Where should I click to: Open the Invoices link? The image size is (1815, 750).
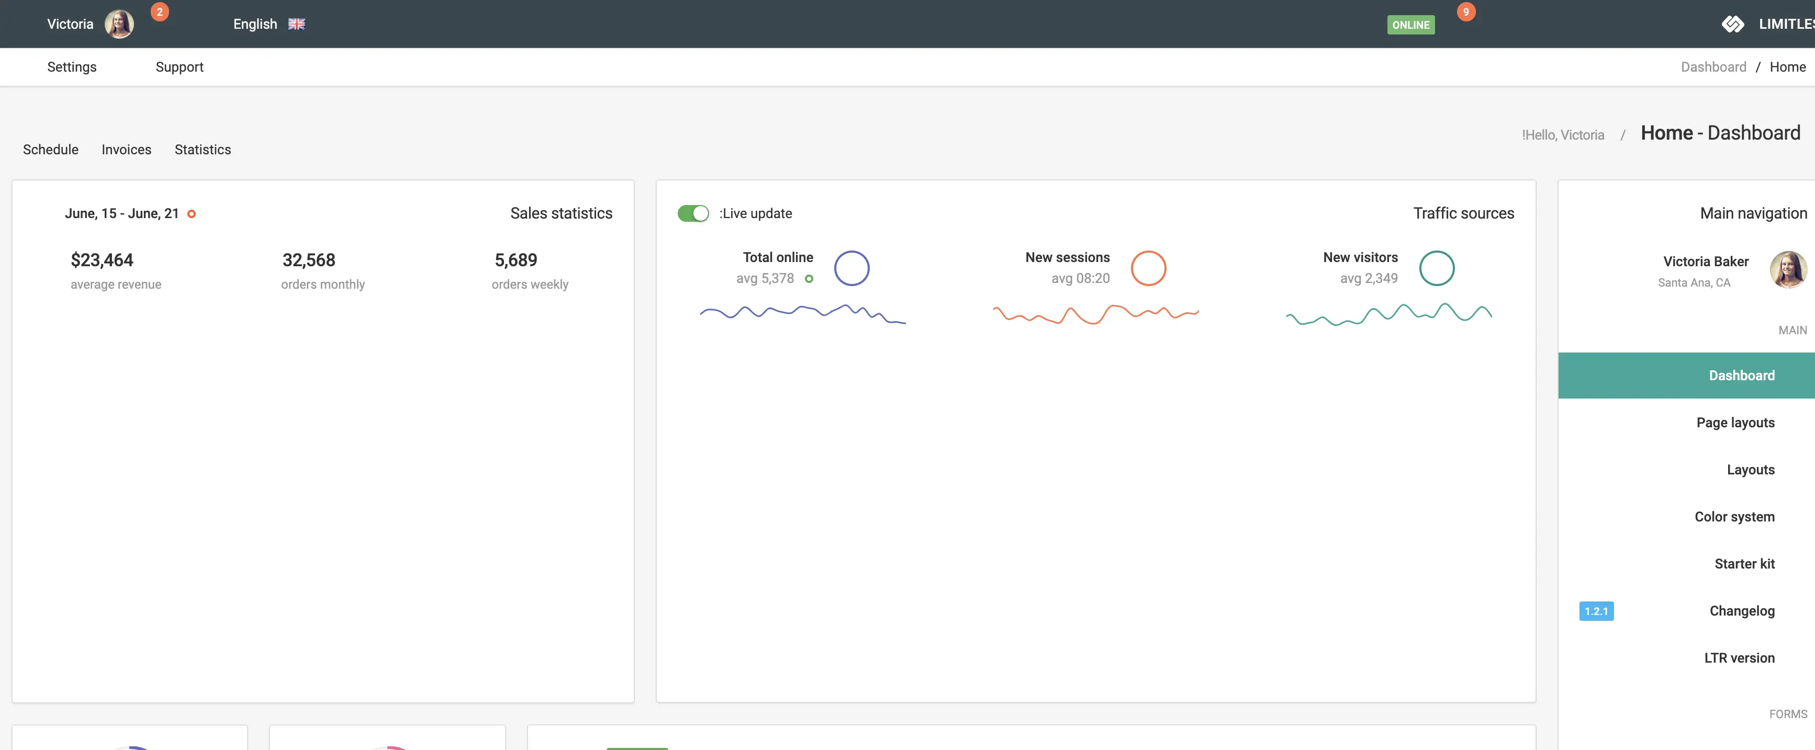126,149
